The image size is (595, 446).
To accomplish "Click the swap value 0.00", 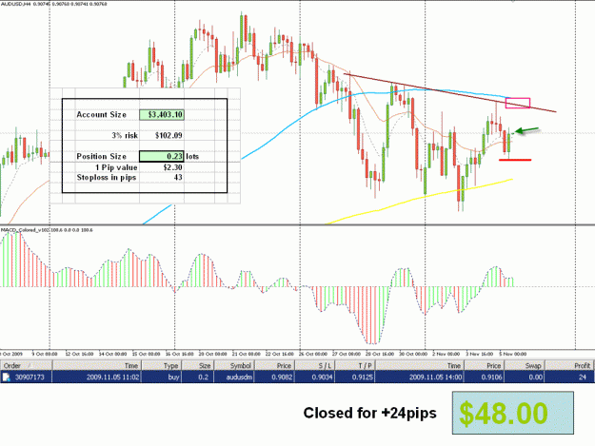I will tap(535, 377).
